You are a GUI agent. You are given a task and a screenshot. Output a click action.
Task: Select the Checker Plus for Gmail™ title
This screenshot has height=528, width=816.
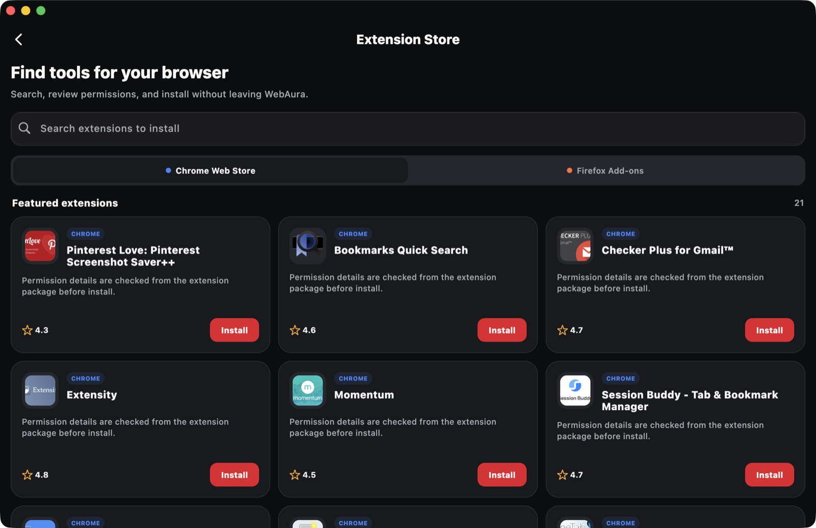click(x=668, y=250)
